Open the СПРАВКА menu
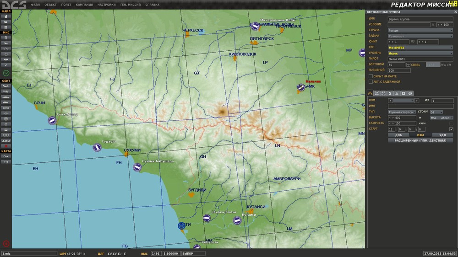Screen dimensions: 458x257 (153, 5)
